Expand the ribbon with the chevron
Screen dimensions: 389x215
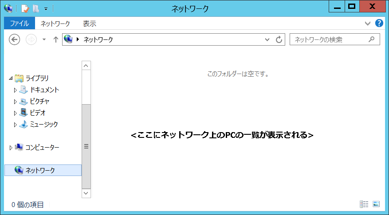pos(368,23)
